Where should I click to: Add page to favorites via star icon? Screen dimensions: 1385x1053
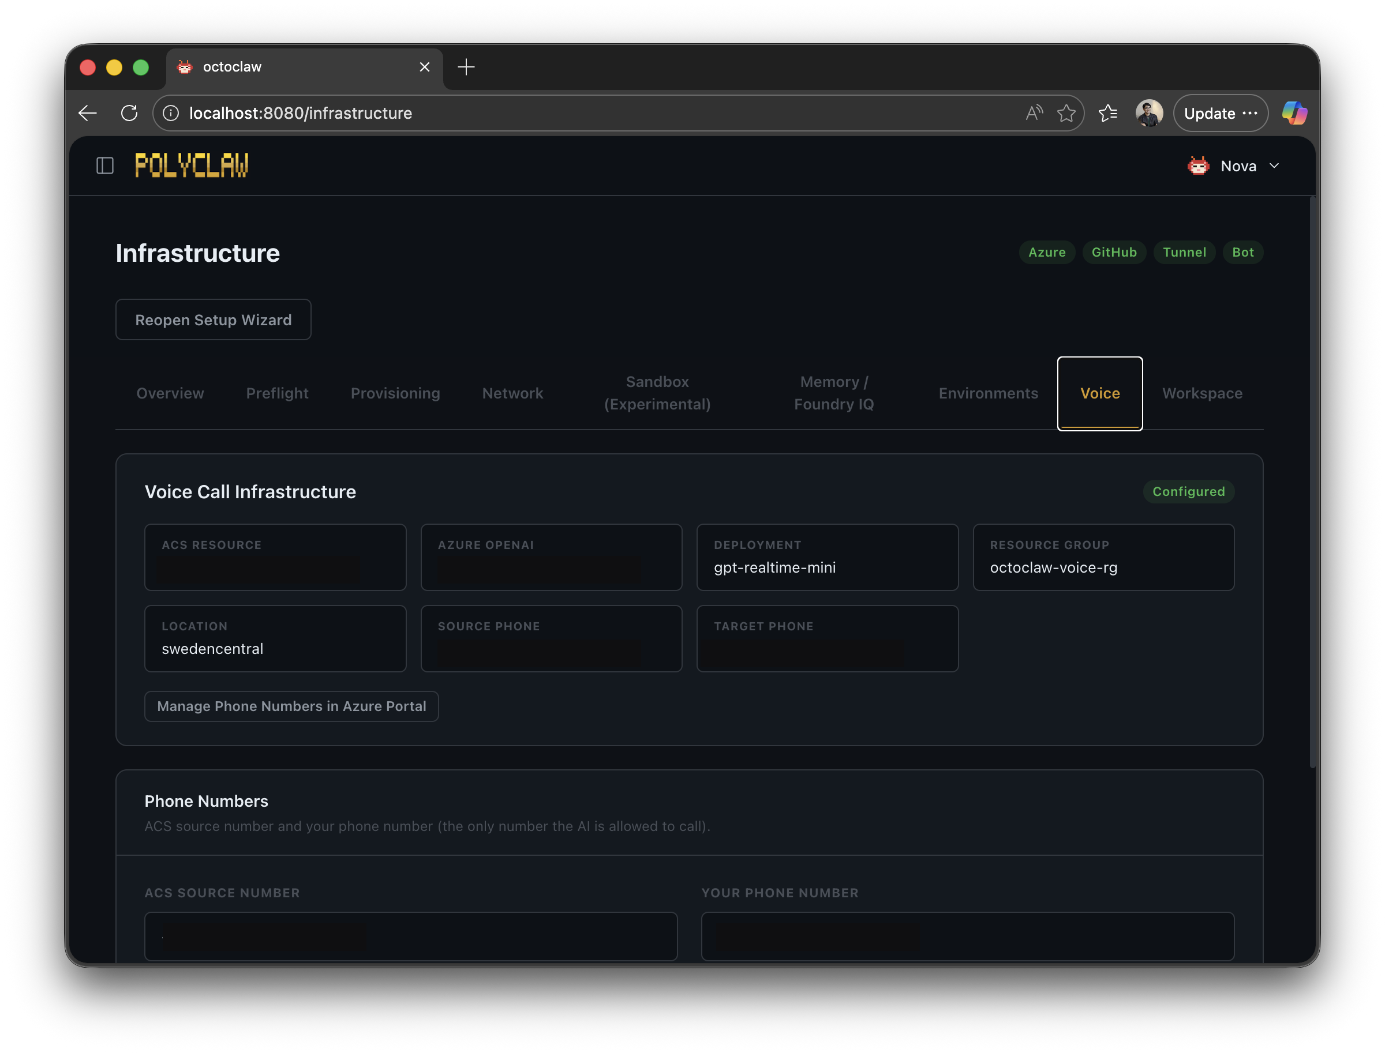[x=1067, y=113]
